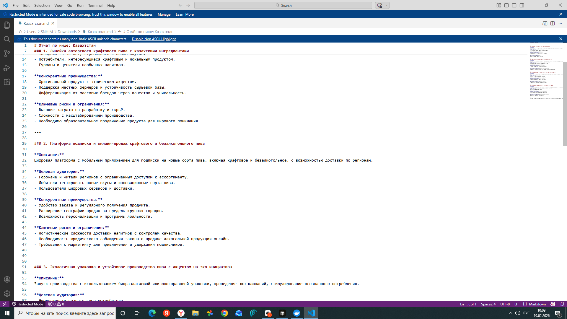Image resolution: width=567 pixels, height=319 pixels.
Task: Click the Restricted Mode status bar button
Action: pyautogui.click(x=28, y=304)
